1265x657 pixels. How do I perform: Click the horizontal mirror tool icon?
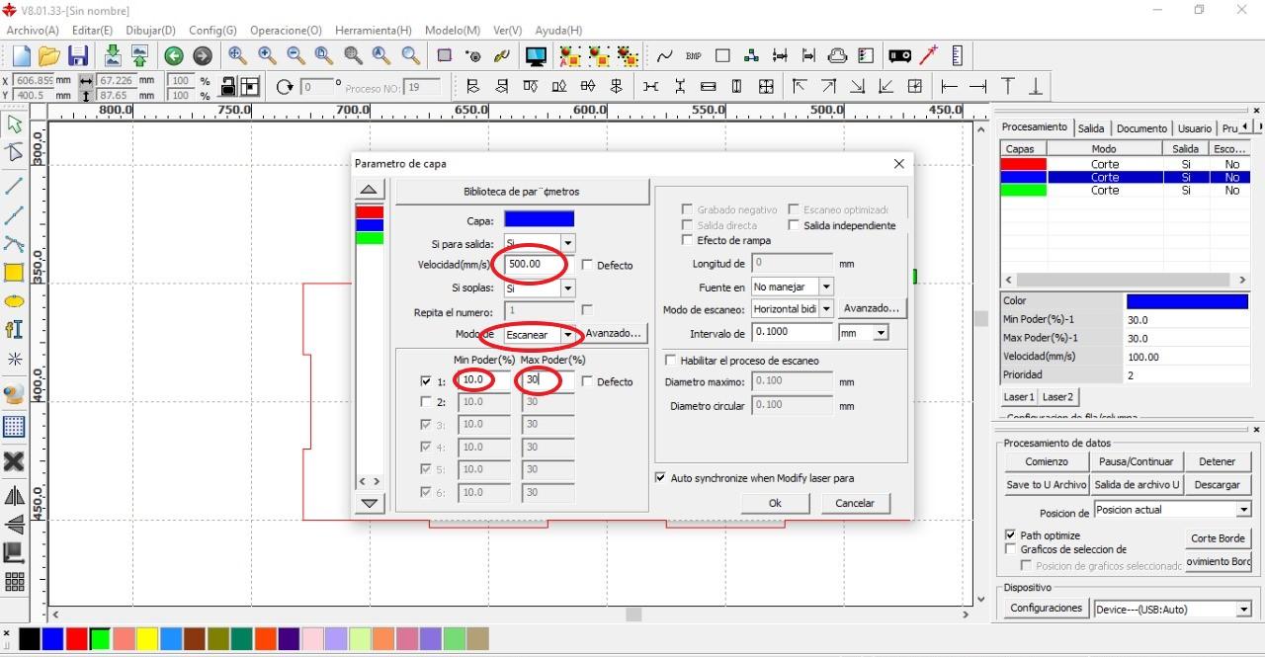(x=14, y=496)
